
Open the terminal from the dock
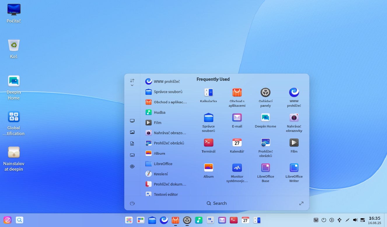point(234,220)
